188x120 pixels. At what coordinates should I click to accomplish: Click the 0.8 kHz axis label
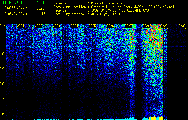click(3, 84)
